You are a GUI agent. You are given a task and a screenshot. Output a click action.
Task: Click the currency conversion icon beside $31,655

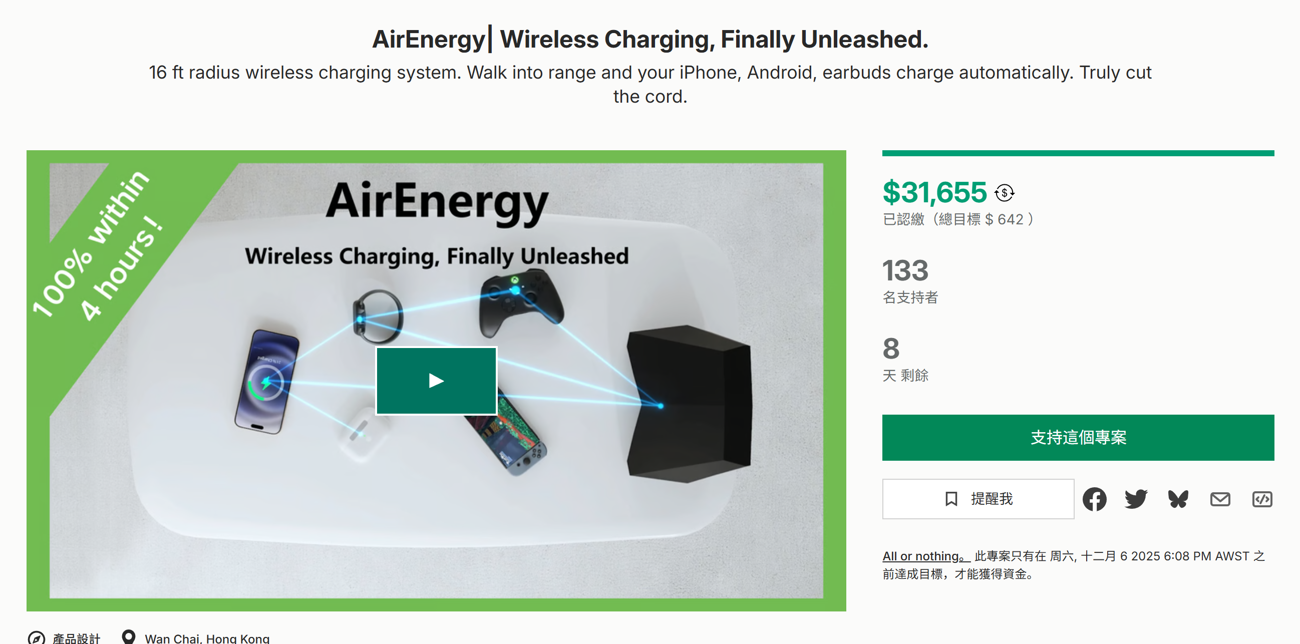pos(1004,192)
